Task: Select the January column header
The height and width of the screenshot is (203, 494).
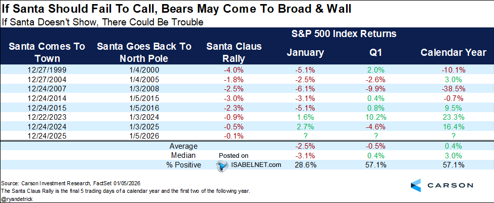Action: point(305,52)
